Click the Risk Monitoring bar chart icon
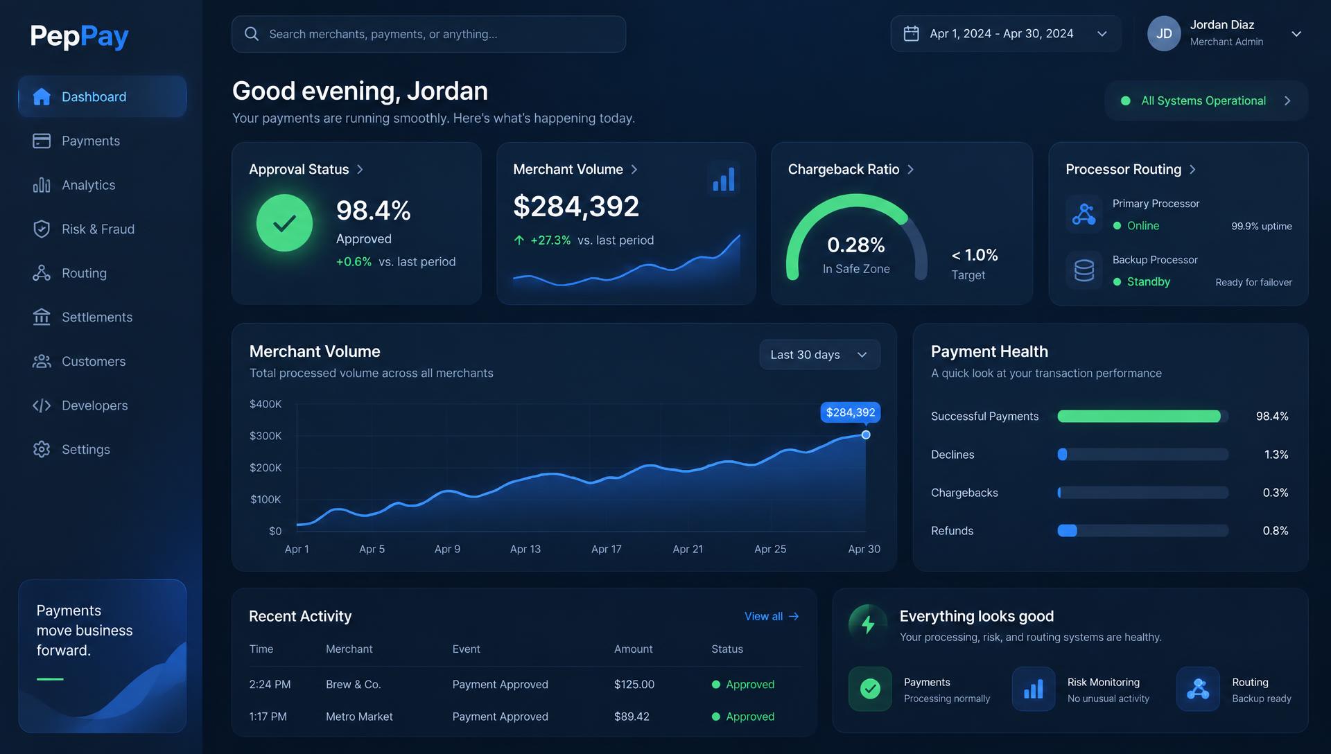 1034,689
